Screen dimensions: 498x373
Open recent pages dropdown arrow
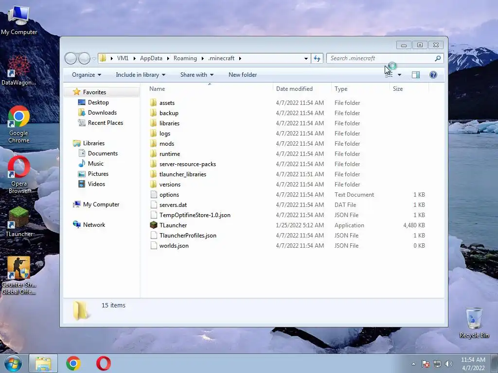[x=94, y=58]
